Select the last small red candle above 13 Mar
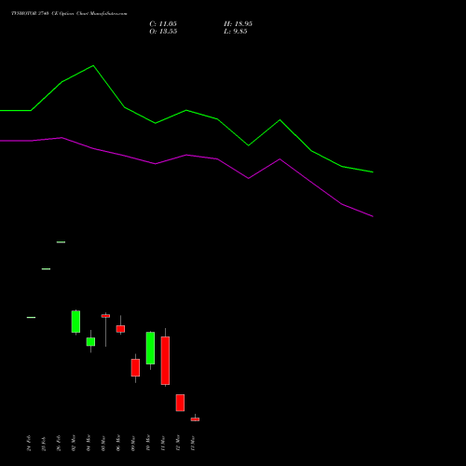Screen dimensions: 466x466 195,419
